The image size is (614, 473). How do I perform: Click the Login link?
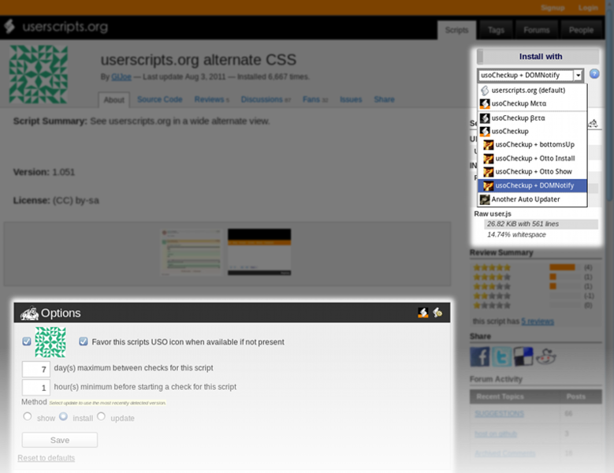(x=588, y=8)
